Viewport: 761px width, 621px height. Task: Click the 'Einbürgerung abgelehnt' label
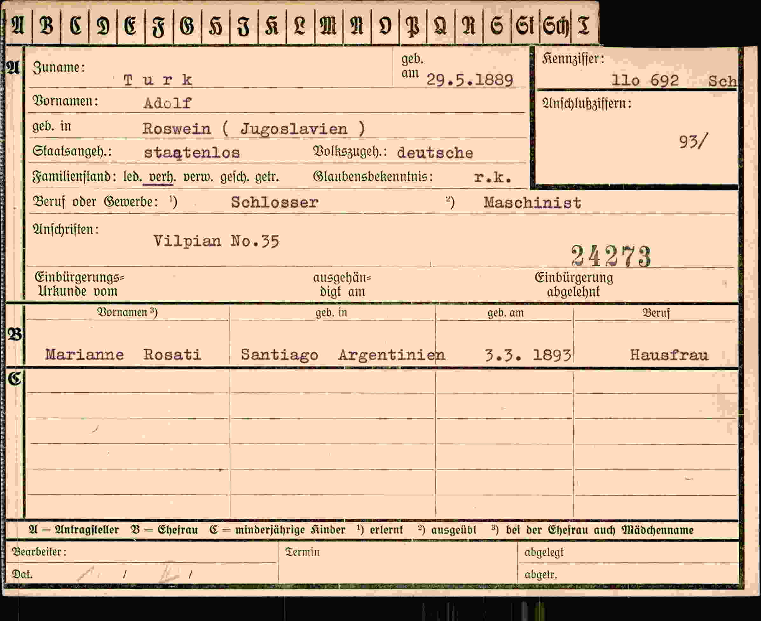(574, 285)
